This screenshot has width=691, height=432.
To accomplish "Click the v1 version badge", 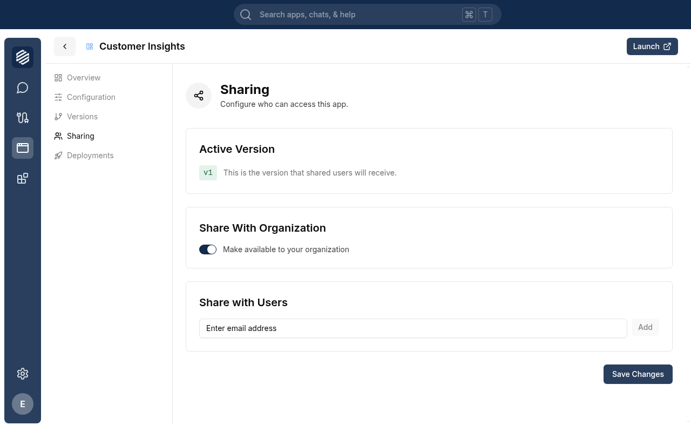I will (x=208, y=173).
